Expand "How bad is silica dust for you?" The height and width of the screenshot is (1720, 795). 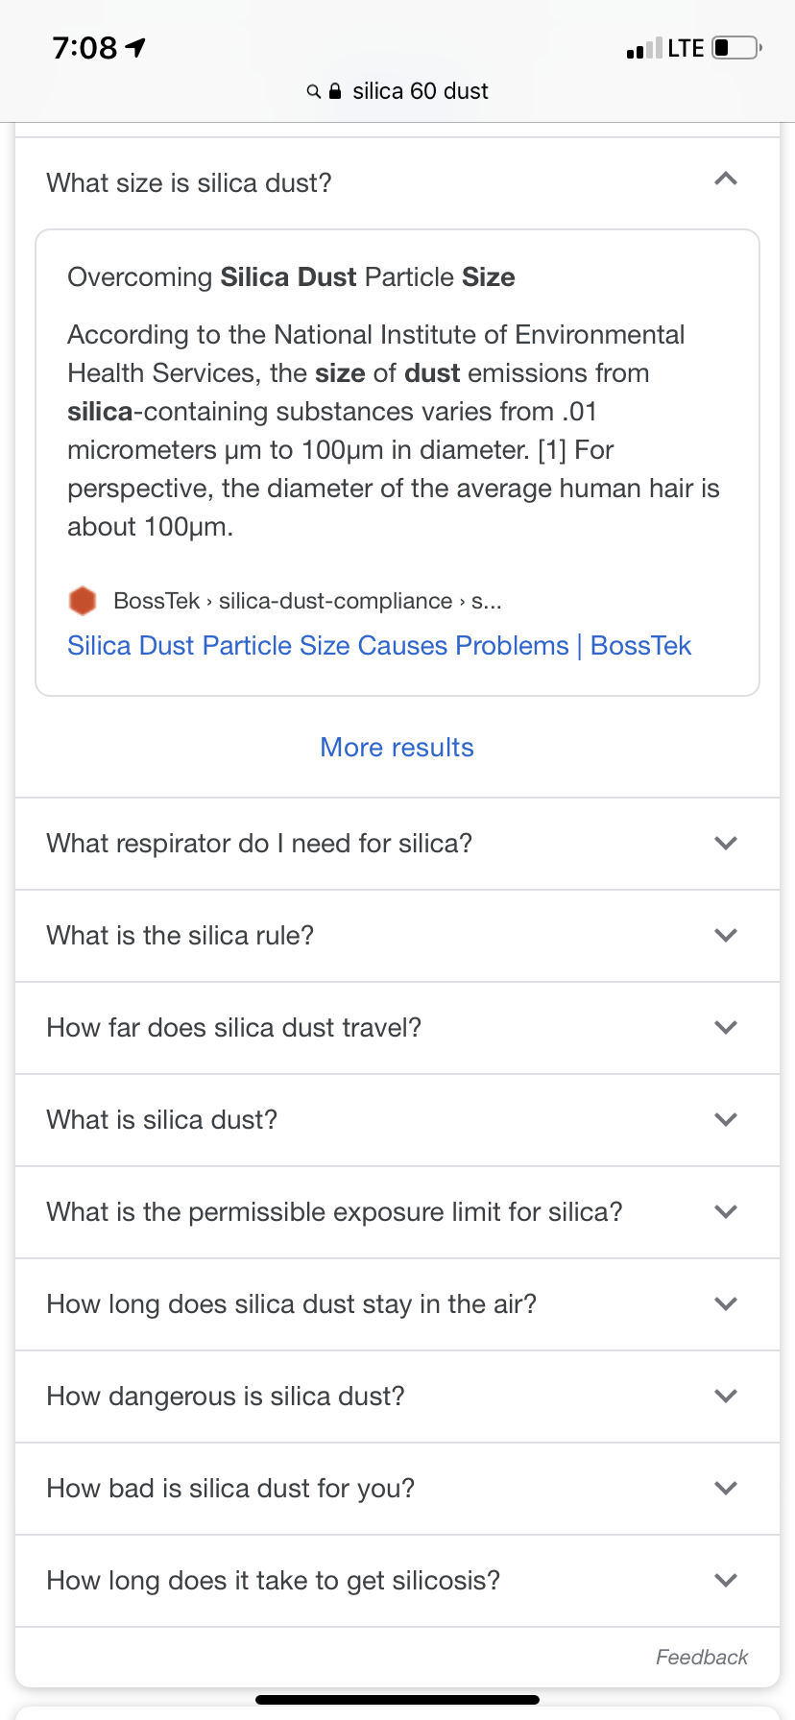(726, 1489)
